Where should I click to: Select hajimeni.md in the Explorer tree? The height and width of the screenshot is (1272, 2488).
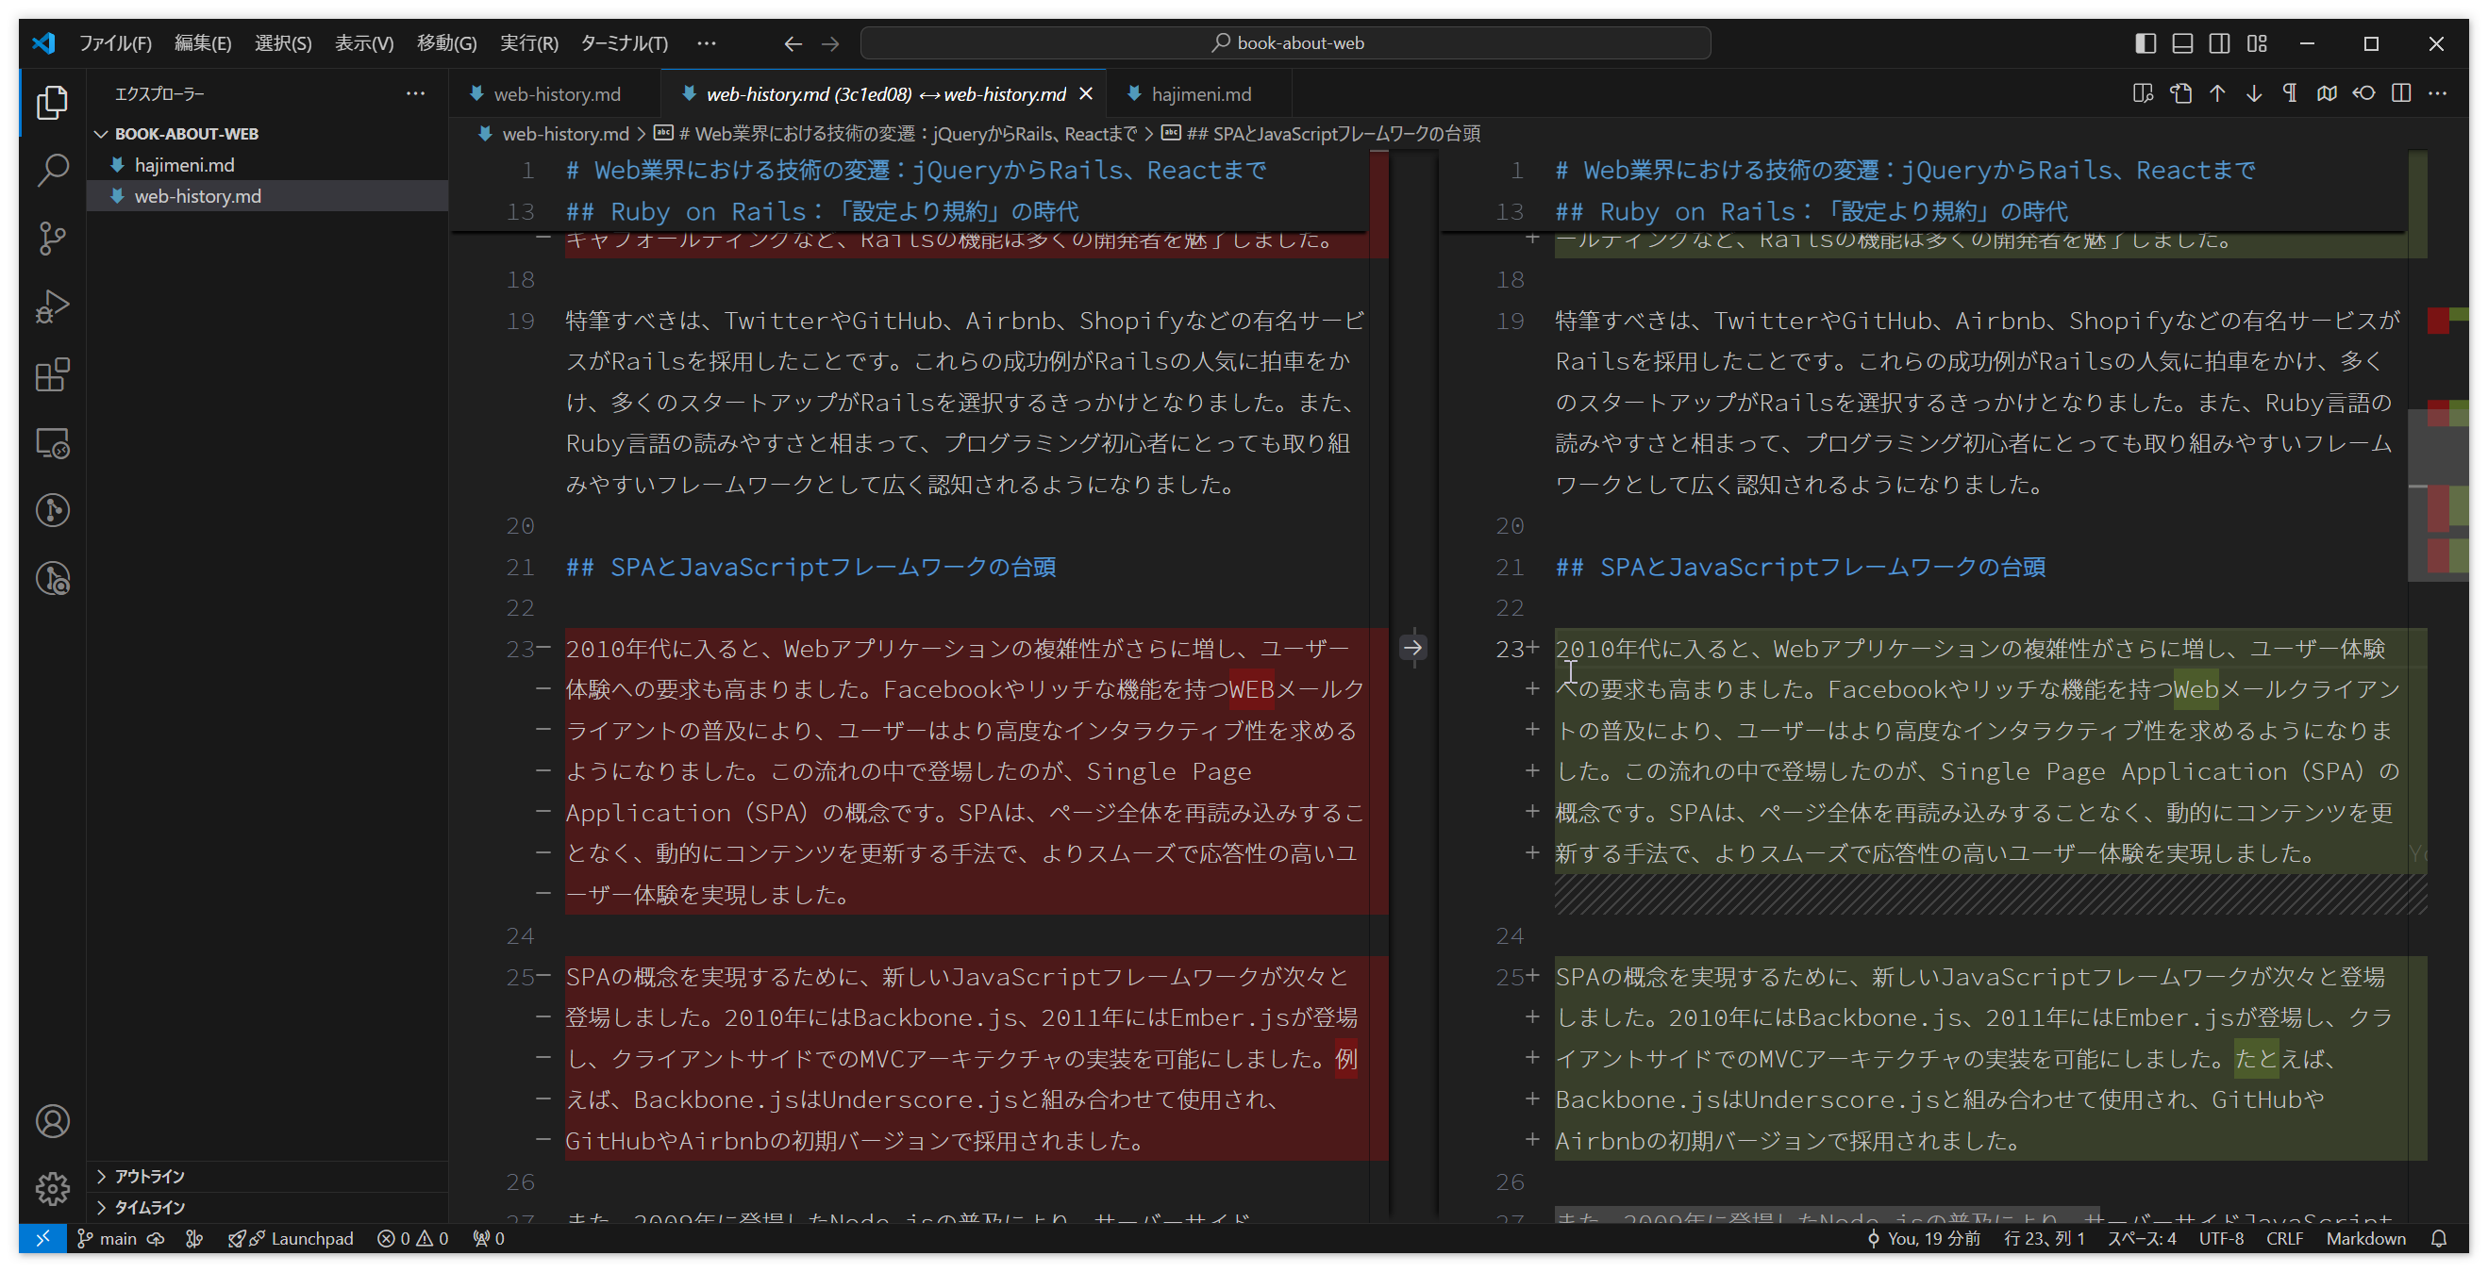268,165
